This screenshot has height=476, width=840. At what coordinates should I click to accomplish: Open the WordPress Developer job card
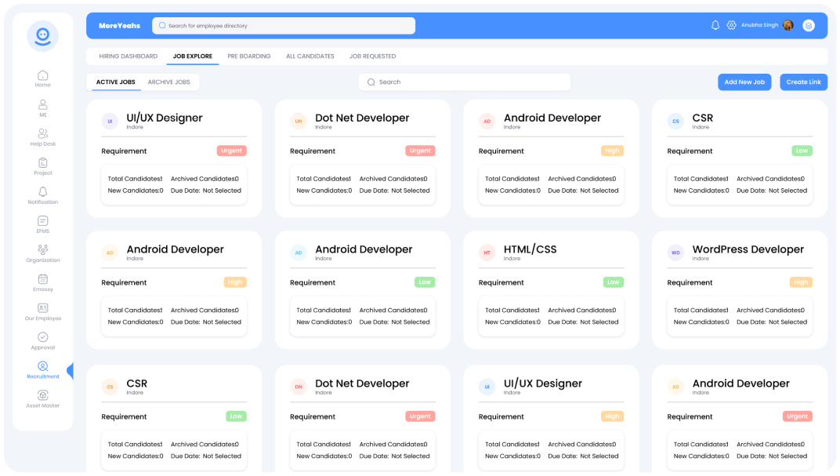tap(739, 289)
